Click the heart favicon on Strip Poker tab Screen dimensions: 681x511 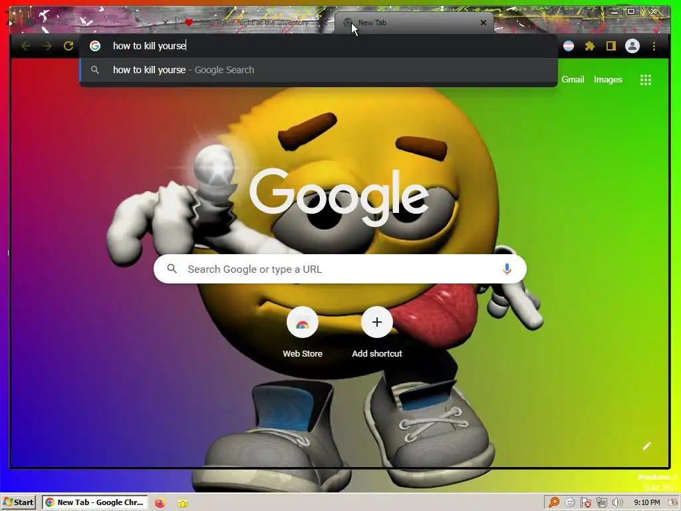(188, 23)
